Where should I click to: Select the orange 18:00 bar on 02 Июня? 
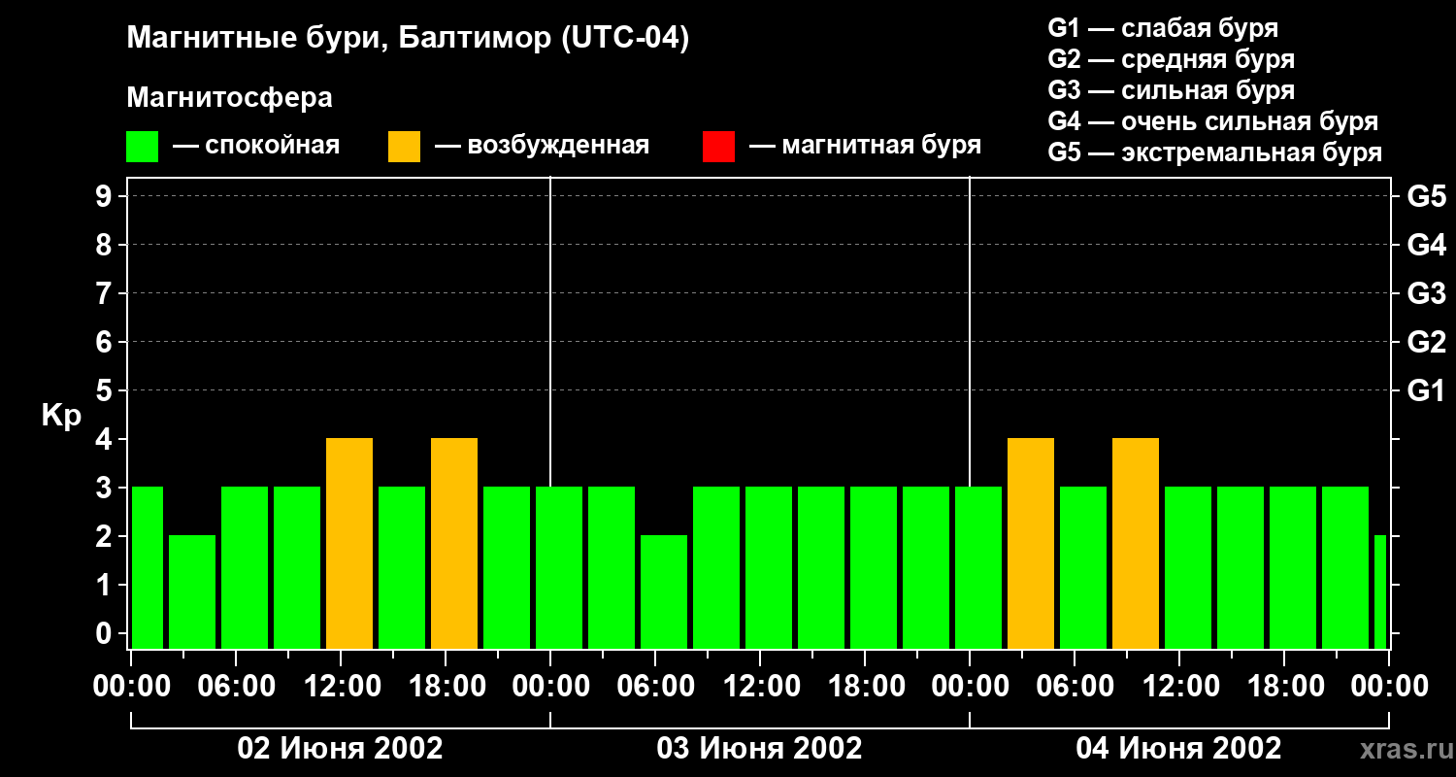(454, 544)
